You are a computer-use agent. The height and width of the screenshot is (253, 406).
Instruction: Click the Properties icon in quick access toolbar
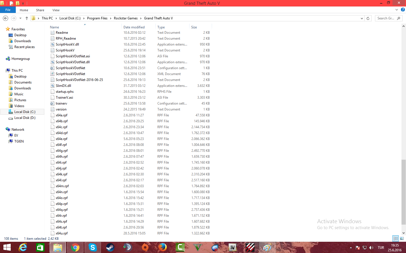click(11, 3)
